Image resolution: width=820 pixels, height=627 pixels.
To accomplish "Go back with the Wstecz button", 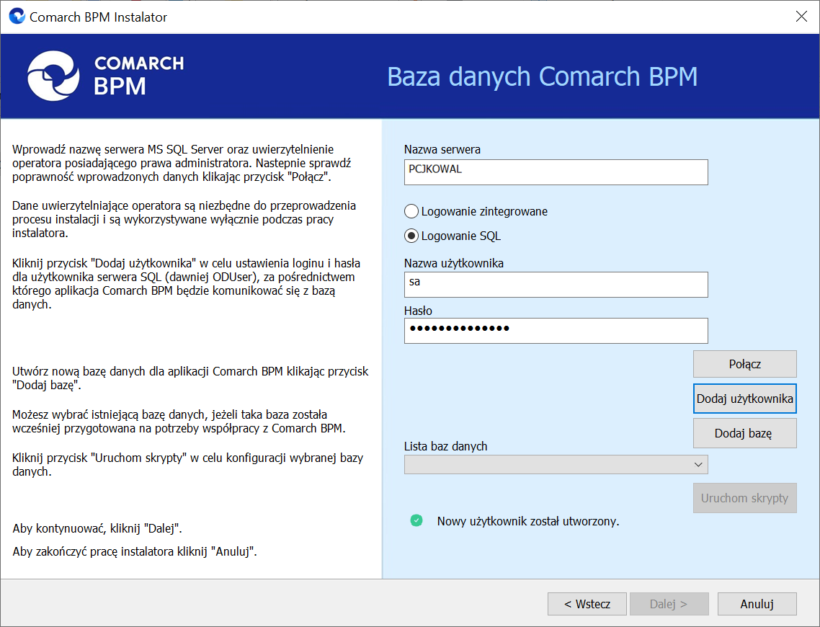I will [587, 604].
